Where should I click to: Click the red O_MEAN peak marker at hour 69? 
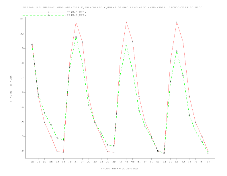(x=177, y=22)
